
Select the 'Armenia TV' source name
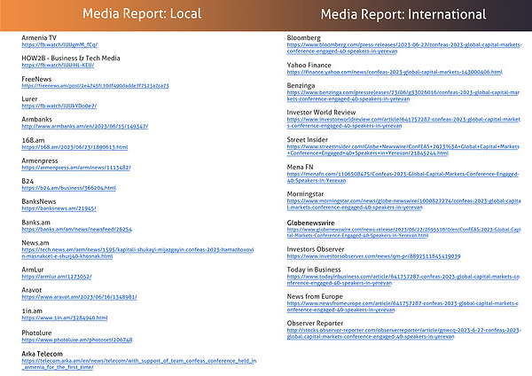coord(39,37)
